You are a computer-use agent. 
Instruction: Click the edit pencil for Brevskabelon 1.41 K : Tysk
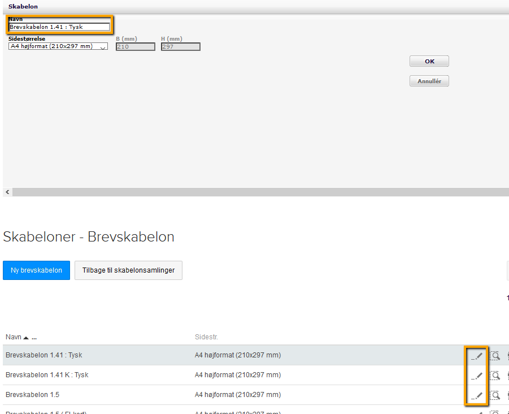pyautogui.click(x=478, y=376)
